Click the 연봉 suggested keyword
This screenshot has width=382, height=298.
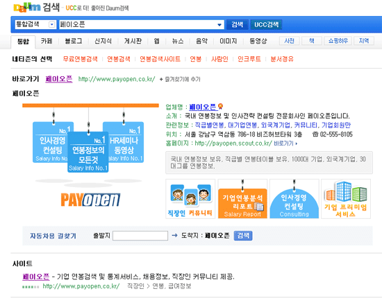click(x=196, y=59)
